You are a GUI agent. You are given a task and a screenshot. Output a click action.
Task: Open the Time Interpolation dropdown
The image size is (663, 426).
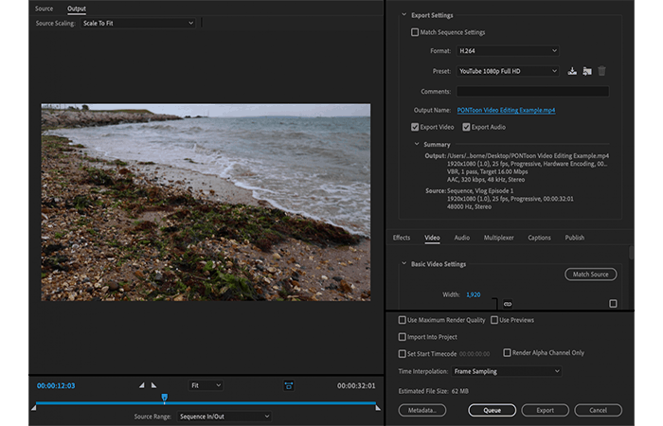coord(506,371)
